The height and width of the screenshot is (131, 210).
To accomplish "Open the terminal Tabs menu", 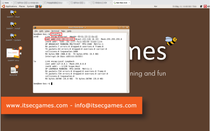I will pos(63,31).
